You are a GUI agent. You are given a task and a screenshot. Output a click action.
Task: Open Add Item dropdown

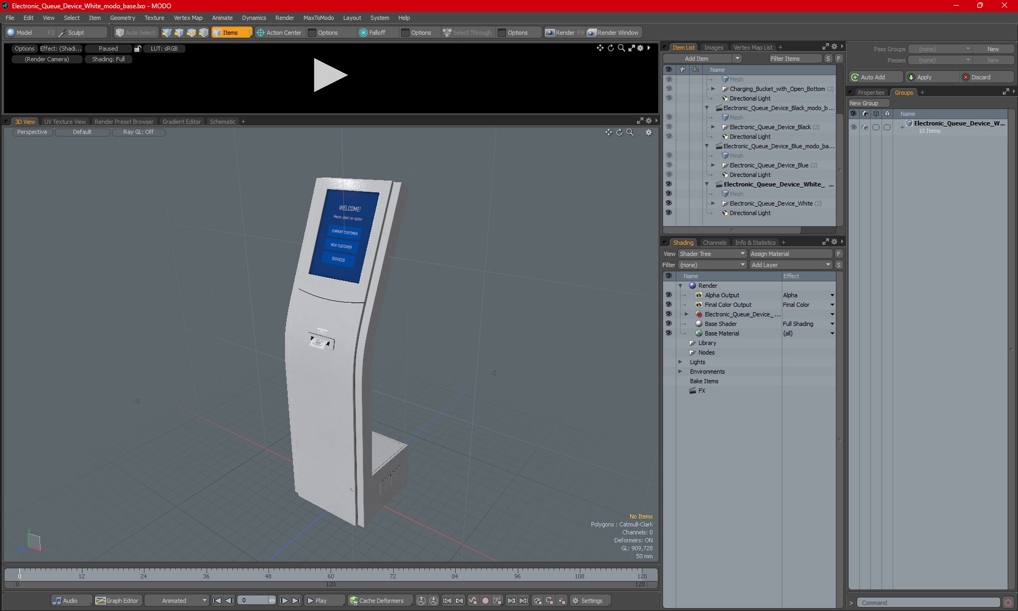pos(737,59)
